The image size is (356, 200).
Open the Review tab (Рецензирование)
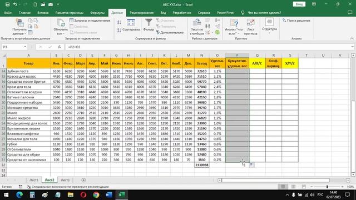tap(141, 13)
